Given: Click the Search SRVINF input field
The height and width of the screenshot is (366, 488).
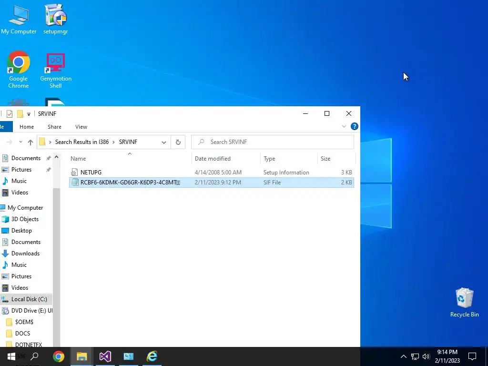Looking at the screenshot, I should (x=272, y=142).
